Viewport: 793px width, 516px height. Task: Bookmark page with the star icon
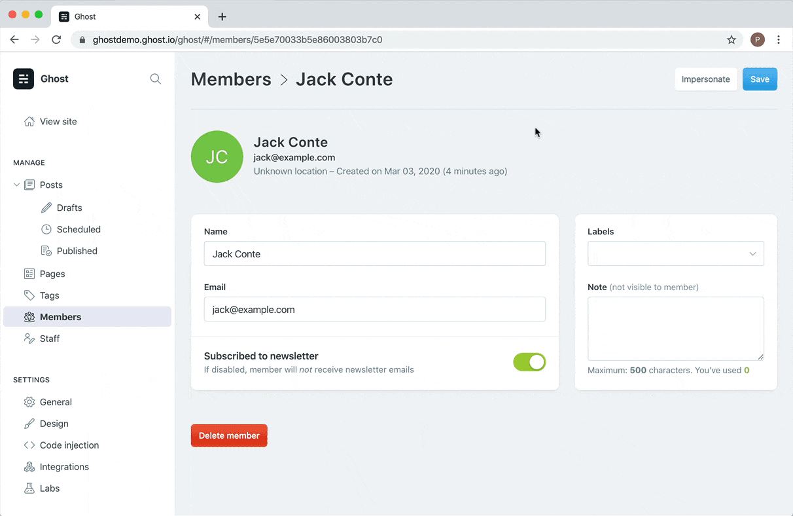coord(731,40)
